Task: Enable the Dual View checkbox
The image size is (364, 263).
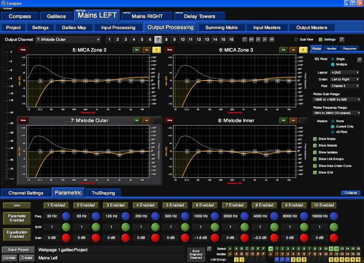Action: 296,39
